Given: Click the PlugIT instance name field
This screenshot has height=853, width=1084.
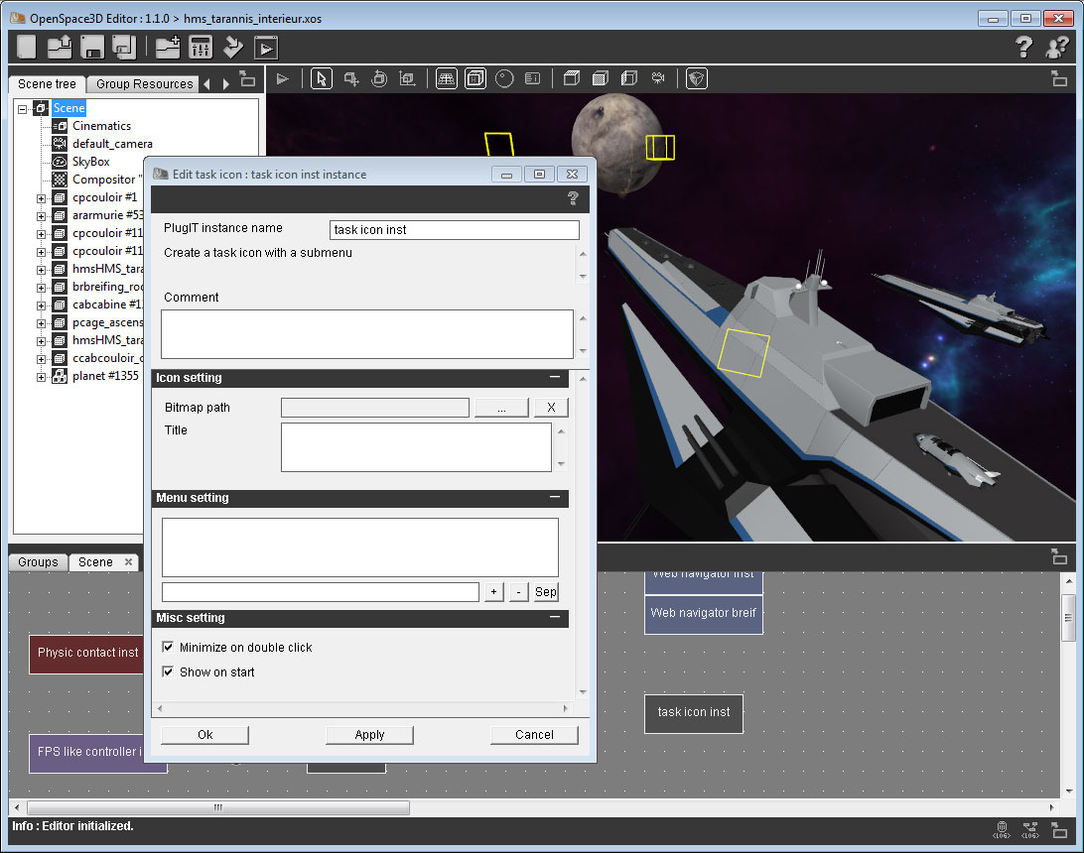Looking at the screenshot, I should pyautogui.click(x=454, y=230).
